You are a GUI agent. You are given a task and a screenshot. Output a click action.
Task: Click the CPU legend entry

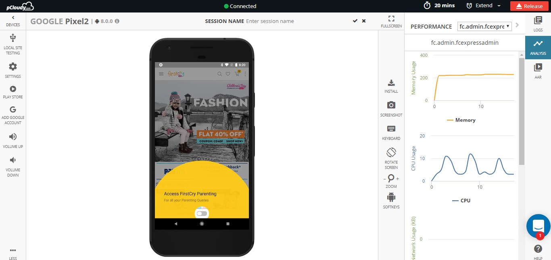(x=461, y=200)
